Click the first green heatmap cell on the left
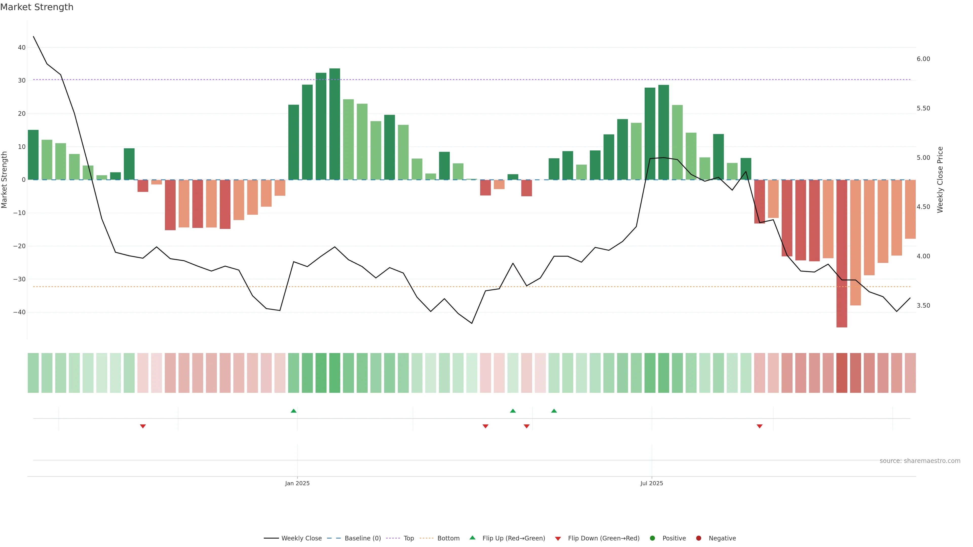Viewport: 973px width, 547px height. coord(33,373)
